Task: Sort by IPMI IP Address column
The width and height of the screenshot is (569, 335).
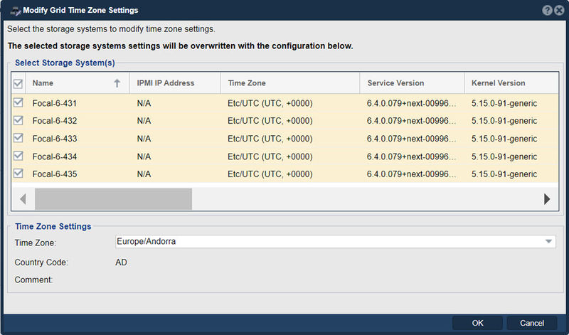Action: click(x=175, y=83)
